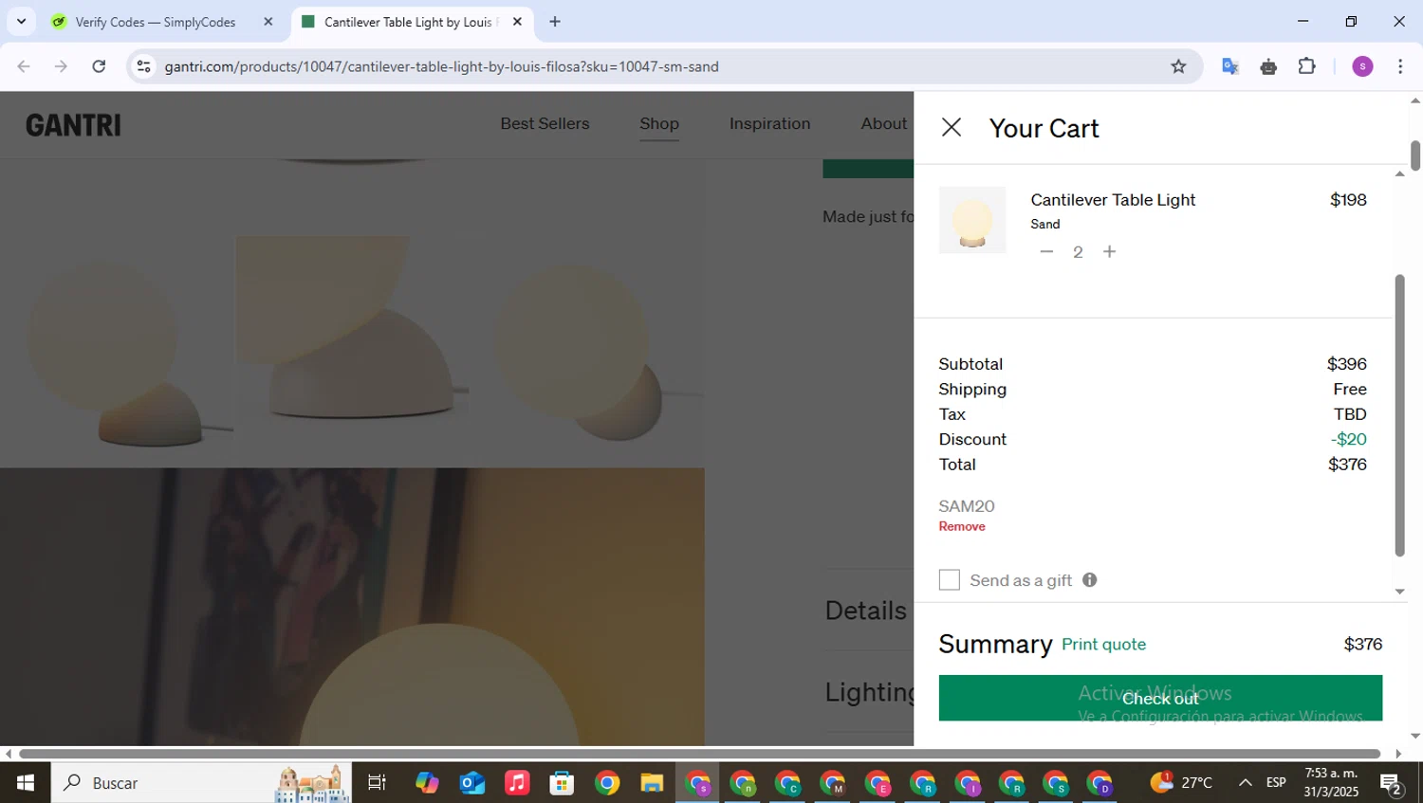Open the Cantilever Table Light cart thumbnail
The height and width of the screenshot is (803, 1423).
(x=972, y=220)
